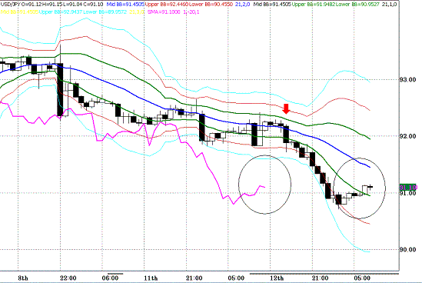Click the blue 21,2,0 parameter label
Viewport: 422px width, 283px height.
click(242, 5)
